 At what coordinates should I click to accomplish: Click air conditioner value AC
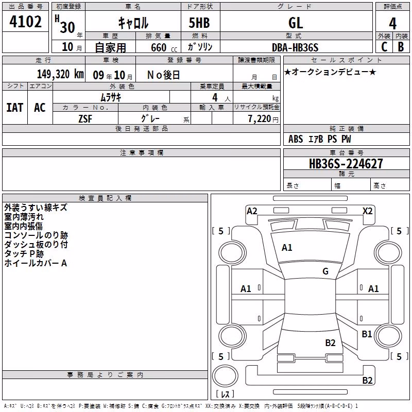tap(40, 108)
